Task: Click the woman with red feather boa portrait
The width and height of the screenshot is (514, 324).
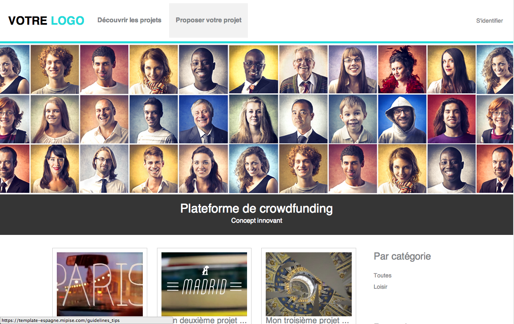Action: pyautogui.click(x=402, y=69)
